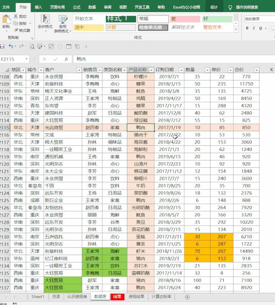Save the workbook from quick access

[2, 46]
